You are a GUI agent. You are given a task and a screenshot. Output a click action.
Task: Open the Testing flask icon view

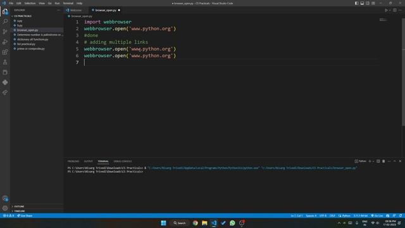pos(5,62)
